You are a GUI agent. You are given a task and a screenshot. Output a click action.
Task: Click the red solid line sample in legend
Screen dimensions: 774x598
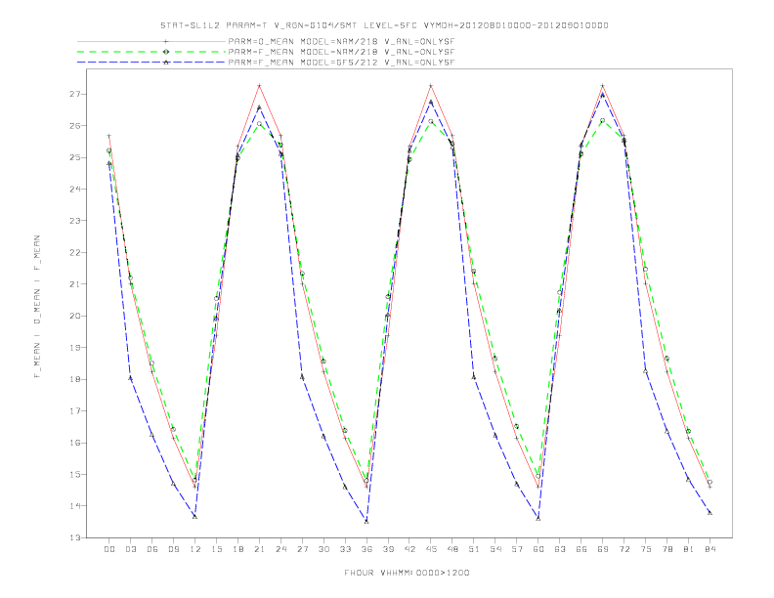(151, 41)
